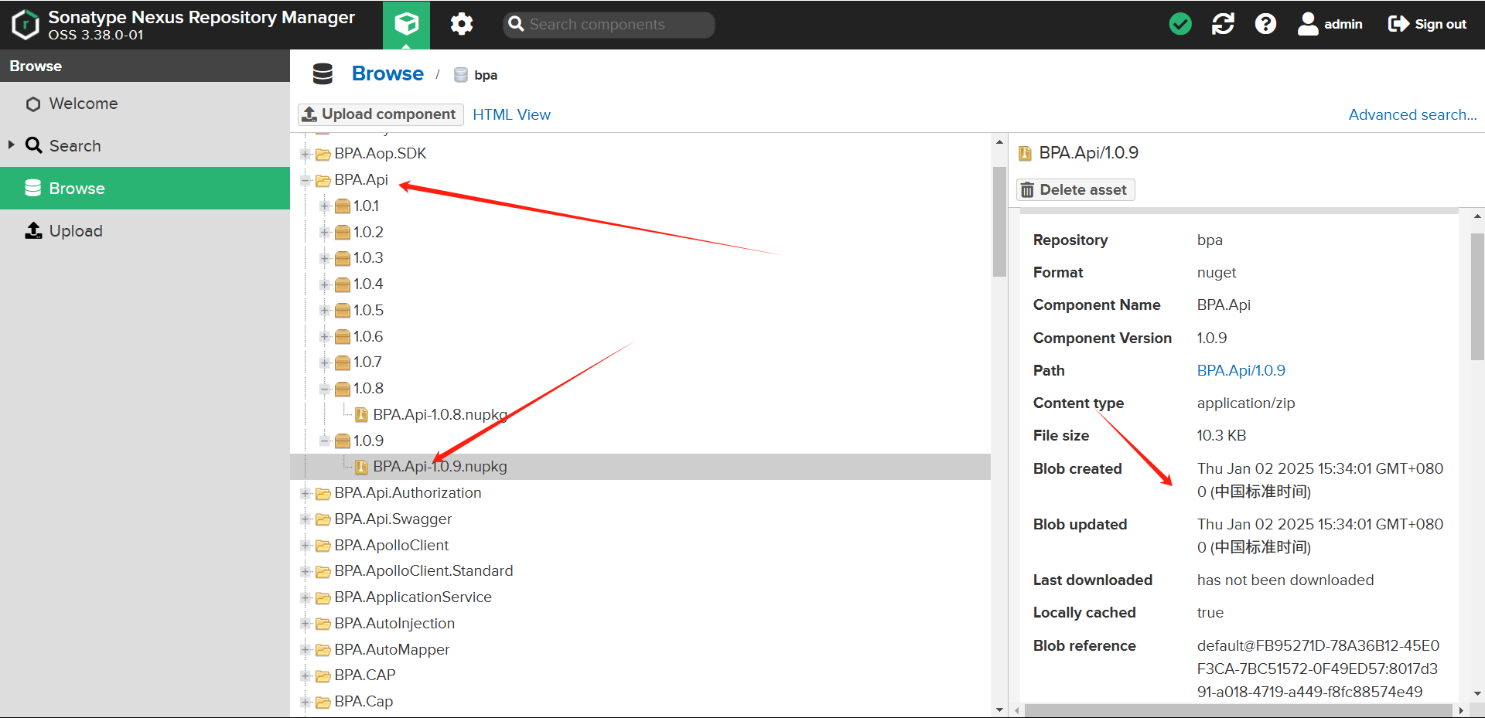Open Advanced search link
The image size is (1485, 718).
pyautogui.click(x=1412, y=114)
